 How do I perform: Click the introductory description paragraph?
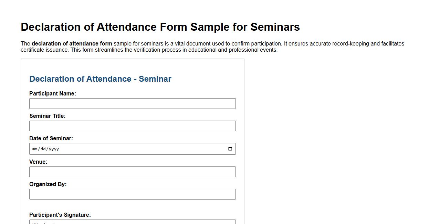click(x=212, y=47)
